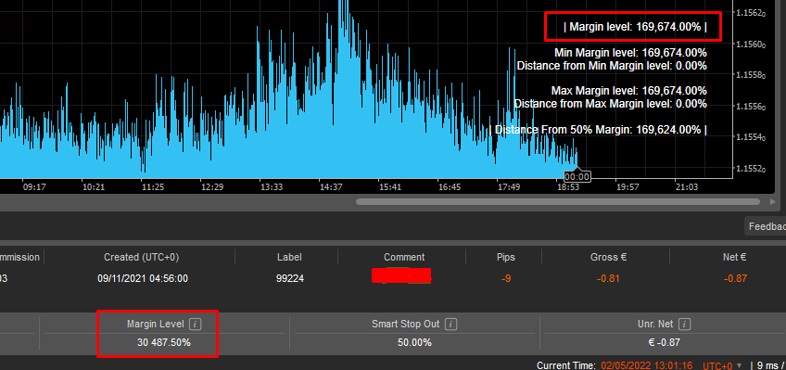Click the current time 02/05/2022 13:01:16
This screenshot has height=370, width=786.
point(648,365)
